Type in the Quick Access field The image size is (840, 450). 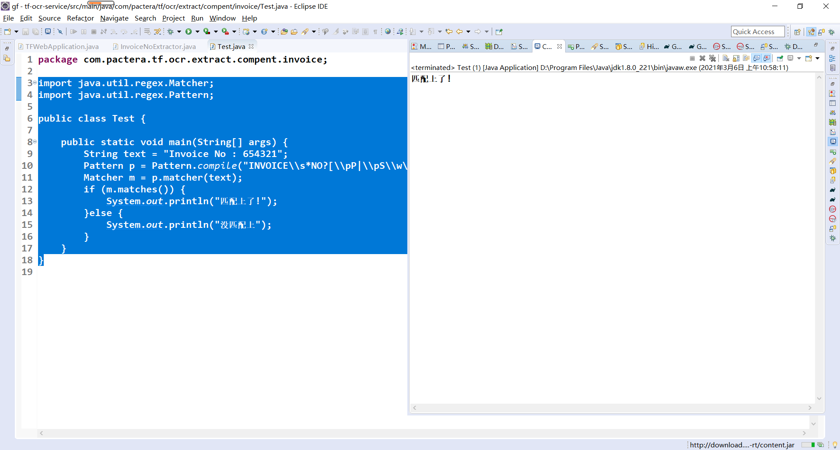point(757,31)
